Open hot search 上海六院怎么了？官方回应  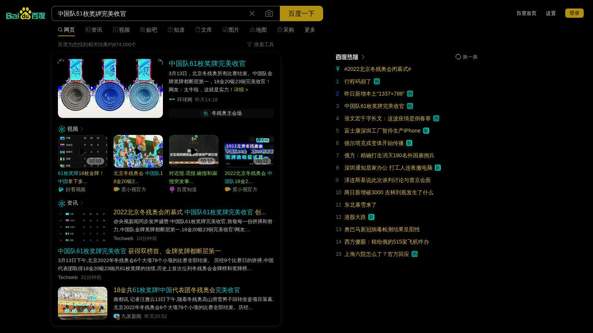[x=377, y=254]
